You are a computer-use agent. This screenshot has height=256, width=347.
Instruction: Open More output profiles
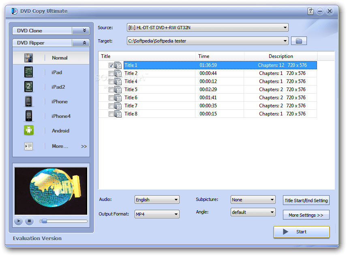[61, 146]
